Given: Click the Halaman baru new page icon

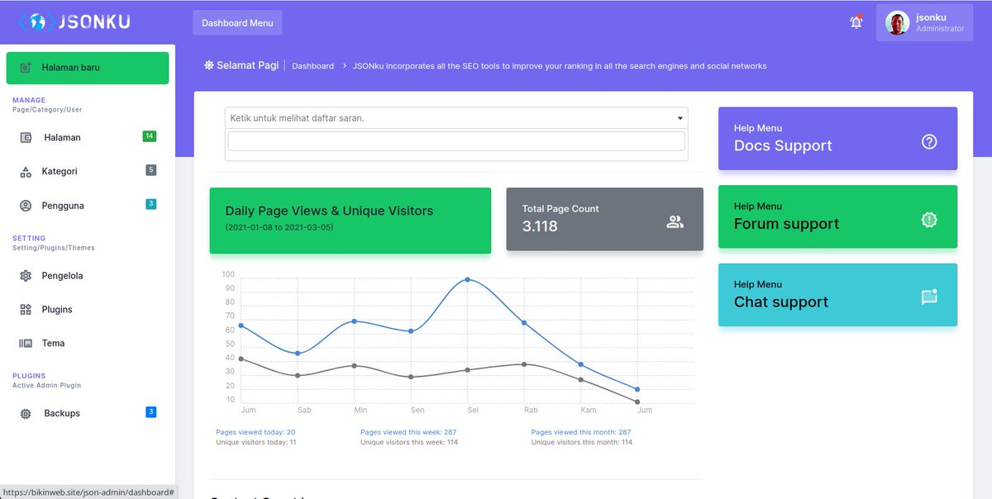Looking at the screenshot, I should point(26,68).
